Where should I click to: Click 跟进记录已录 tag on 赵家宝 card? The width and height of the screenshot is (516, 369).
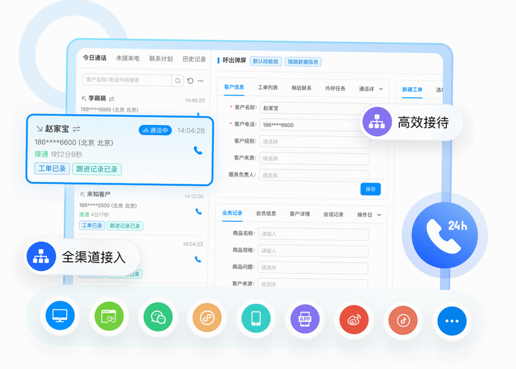coord(97,169)
